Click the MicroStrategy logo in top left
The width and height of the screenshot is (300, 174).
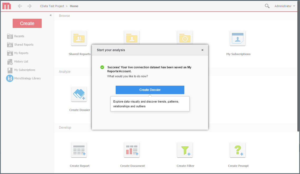point(6,6)
